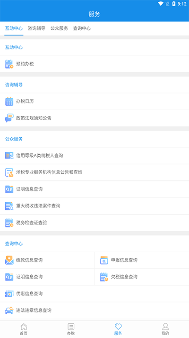Switch to the 咨询辅导 tab
The image size is (189, 338).
[x=36, y=28]
